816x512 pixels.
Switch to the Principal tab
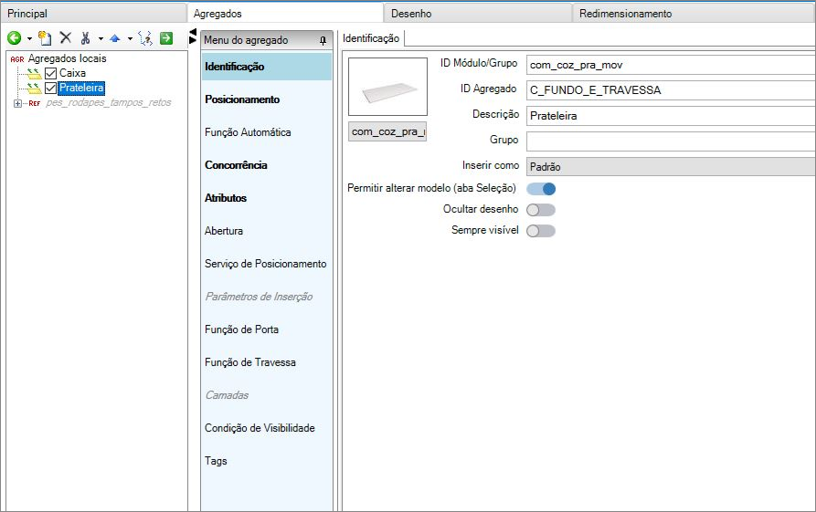point(94,14)
